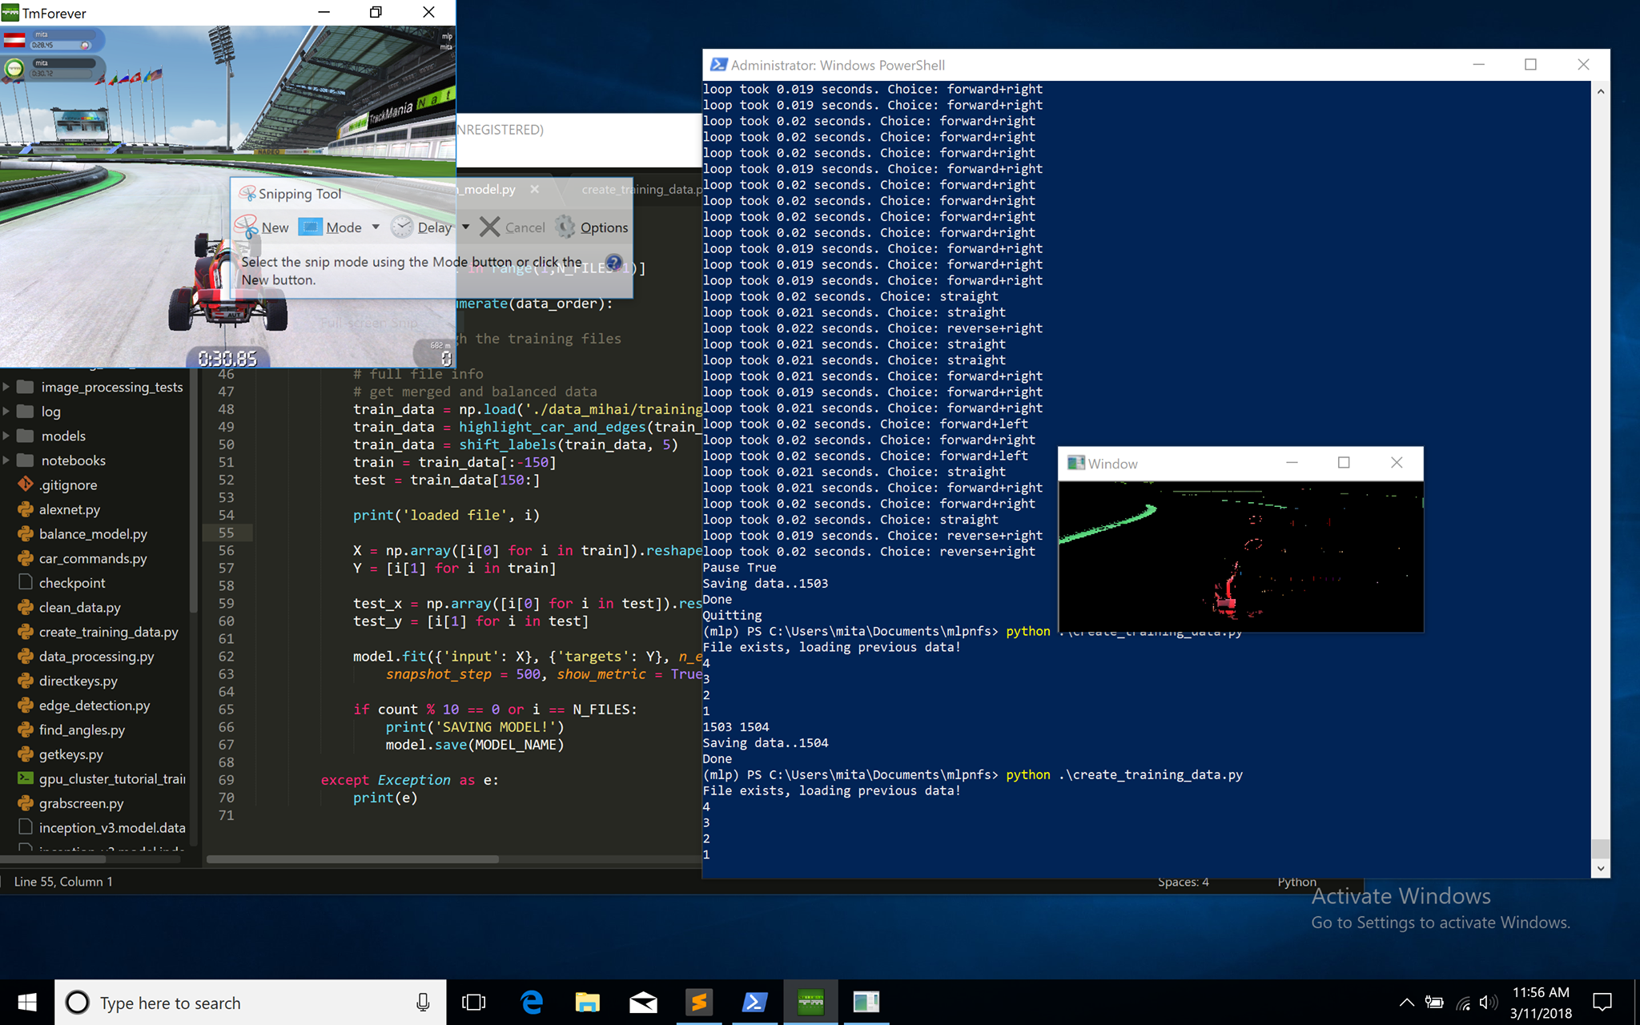Image resolution: width=1640 pixels, height=1025 pixels.
Task: Click the Python syntax label in status bar
Action: (x=1296, y=882)
